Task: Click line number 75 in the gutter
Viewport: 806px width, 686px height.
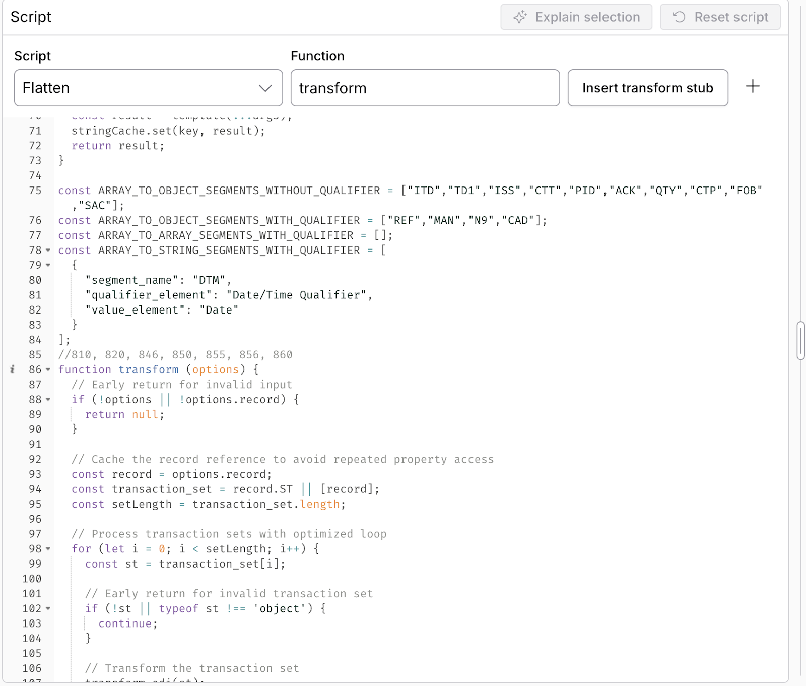Action: click(35, 191)
